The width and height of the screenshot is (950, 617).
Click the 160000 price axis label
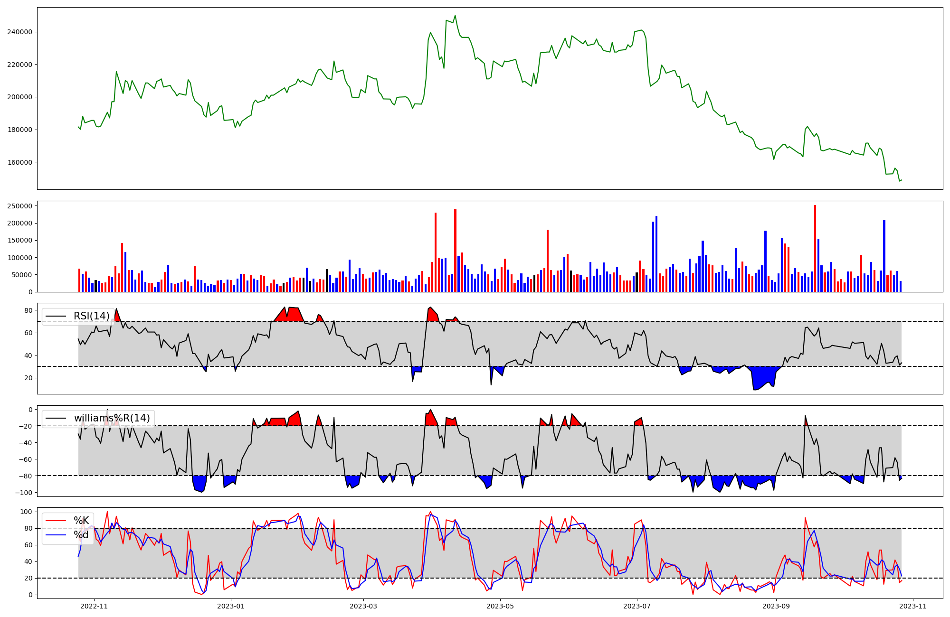20,162
